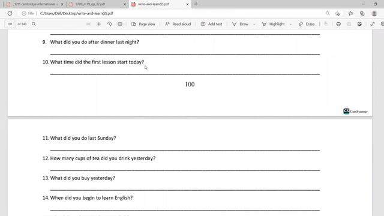Click the address bar zoom magnifier icon
The width and height of the screenshot is (384, 216).
click(328, 13)
